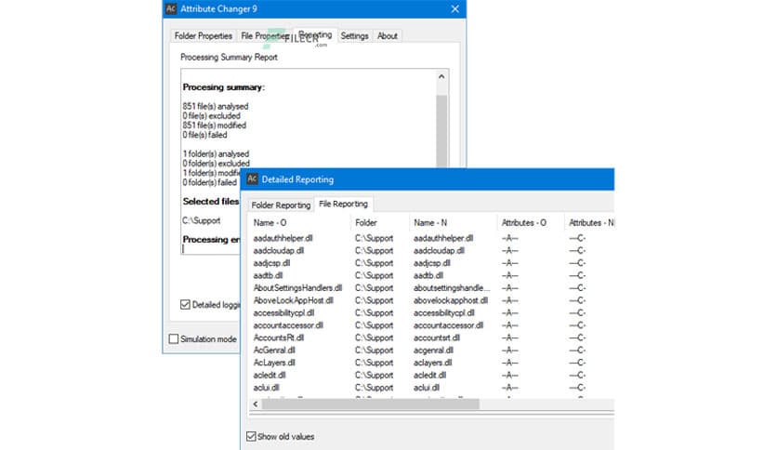Click 0 file(s) excluded line
The height and width of the screenshot is (450, 777).
pos(211,115)
